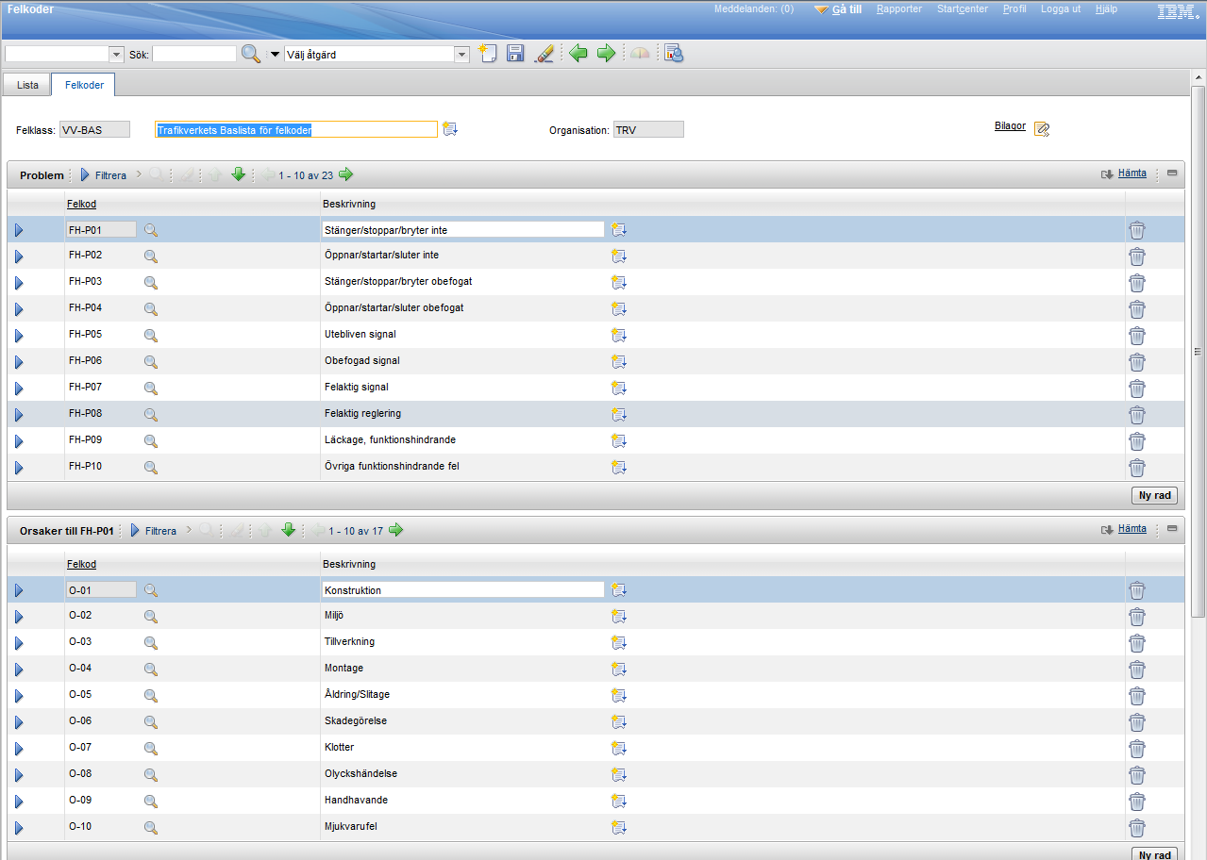Expand details of row FH-P01
The image size is (1207, 860).
[x=19, y=230]
